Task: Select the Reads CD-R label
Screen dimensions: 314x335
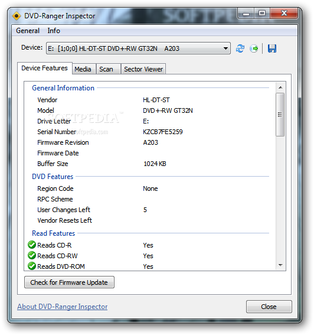Action: (54, 245)
